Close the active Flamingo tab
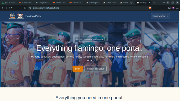The width and height of the screenshot is (180, 101). [149, 3]
